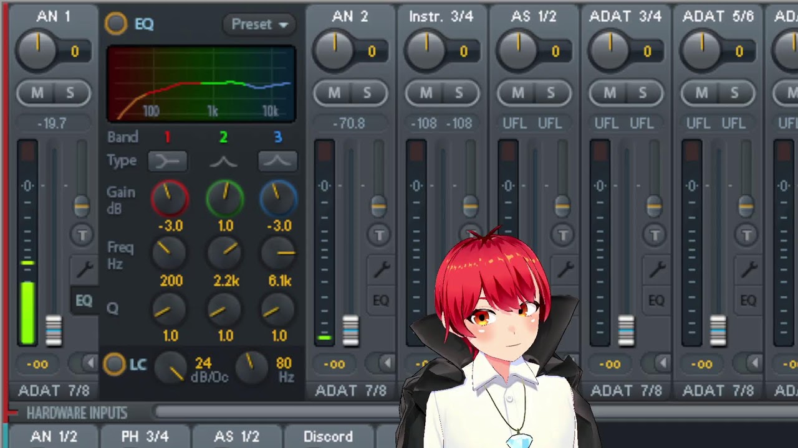Mute the ADAT 3/4 channel
The height and width of the screenshot is (448, 798).
click(x=610, y=93)
